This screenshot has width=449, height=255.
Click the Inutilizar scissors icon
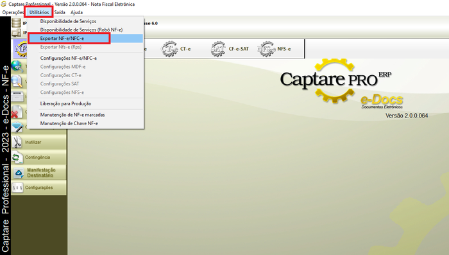pyautogui.click(x=17, y=142)
